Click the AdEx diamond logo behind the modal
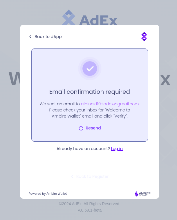Image resolution: width=177 pixels, height=220 pixels. coord(68,18)
